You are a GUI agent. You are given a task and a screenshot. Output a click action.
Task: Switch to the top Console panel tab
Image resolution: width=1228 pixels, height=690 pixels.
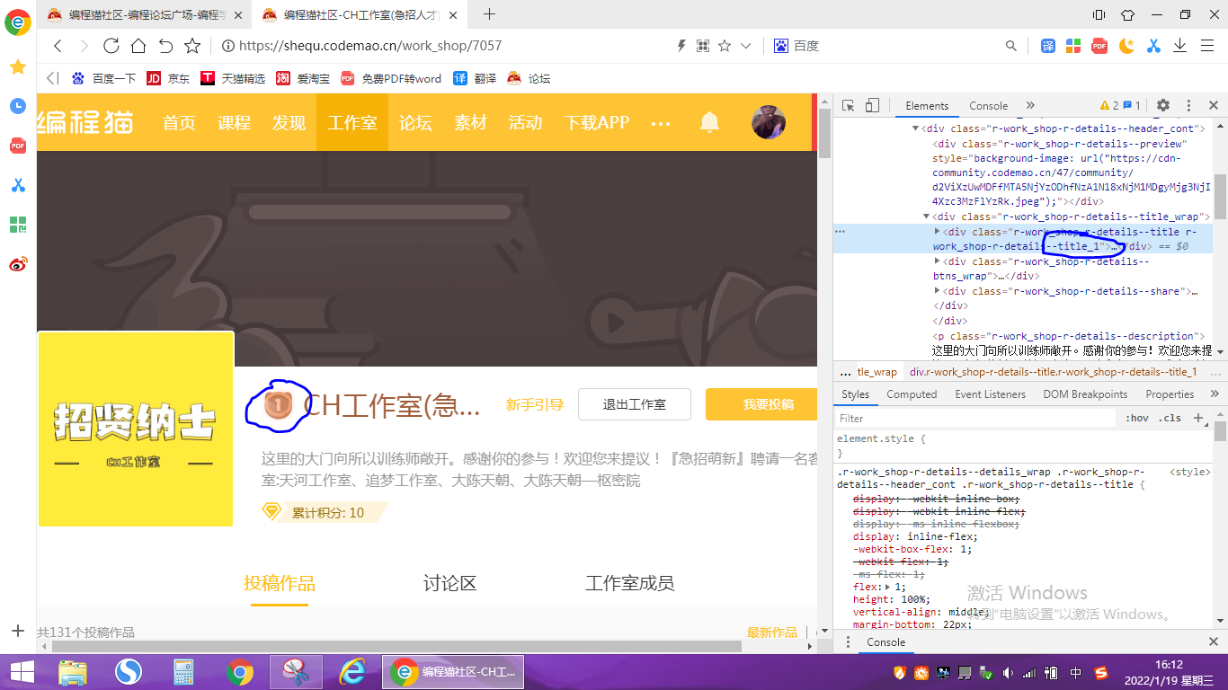[988, 106]
